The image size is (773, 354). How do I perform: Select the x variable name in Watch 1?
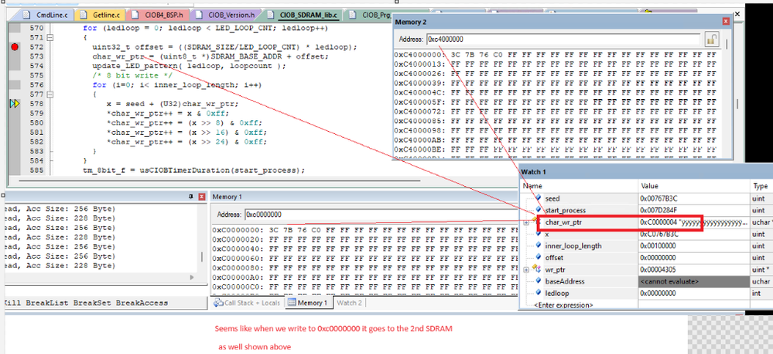(547, 234)
